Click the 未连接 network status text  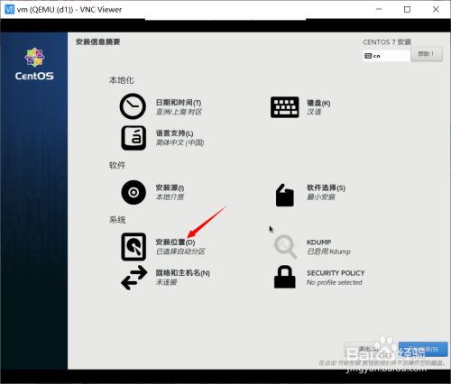[166, 282]
